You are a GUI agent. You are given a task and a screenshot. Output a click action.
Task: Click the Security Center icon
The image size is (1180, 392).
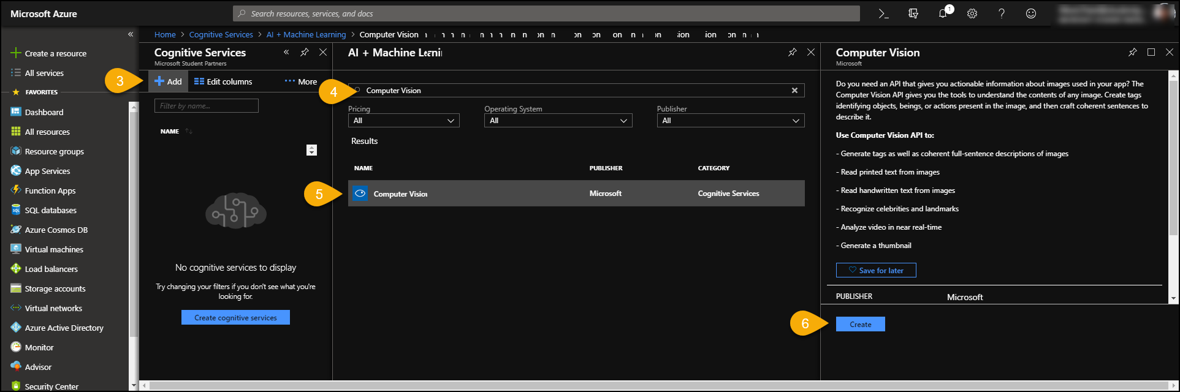[x=16, y=386]
